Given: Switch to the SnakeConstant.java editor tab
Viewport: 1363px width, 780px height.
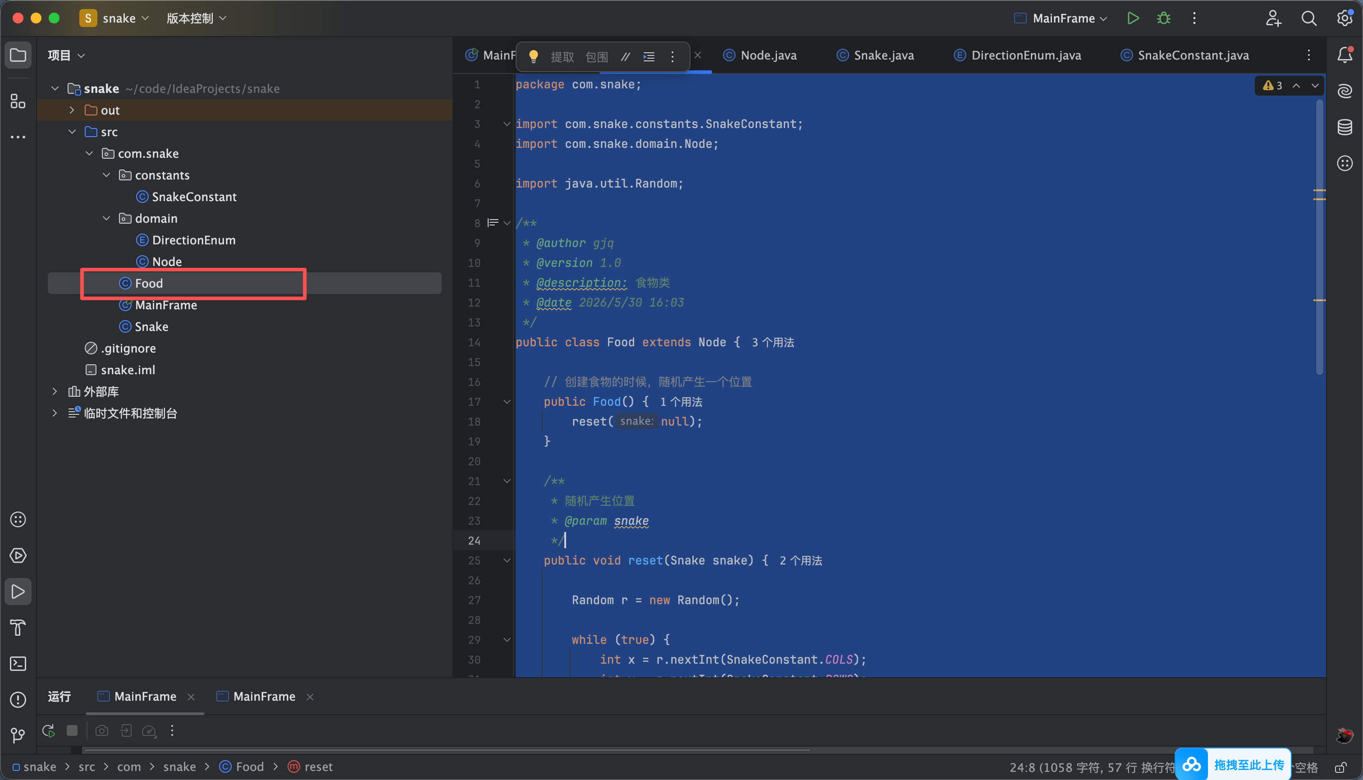Looking at the screenshot, I should tap(1185, 55).
